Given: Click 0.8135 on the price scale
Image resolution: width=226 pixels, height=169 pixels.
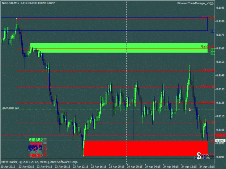Looking at the screenshot, I should (221, 89).
